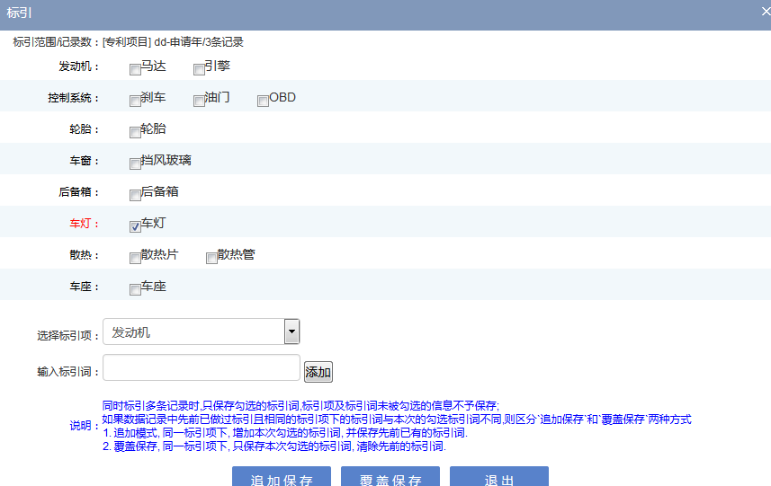This screenshot has height=486, width=771.
Task: Click the 覆盖保存 button
Action: 390,477
